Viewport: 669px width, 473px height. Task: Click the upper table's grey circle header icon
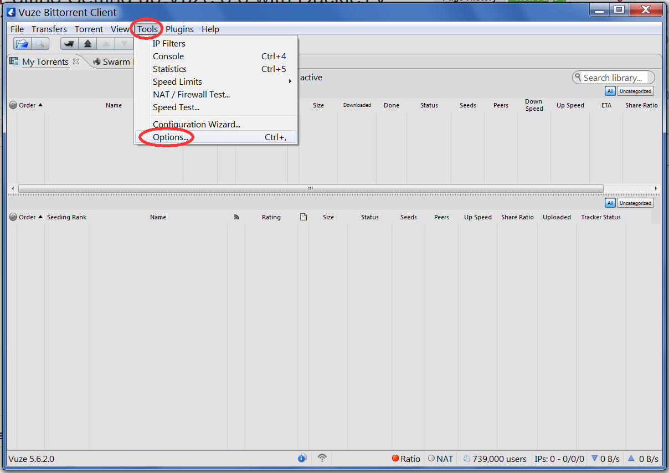(x=13, y=105)
